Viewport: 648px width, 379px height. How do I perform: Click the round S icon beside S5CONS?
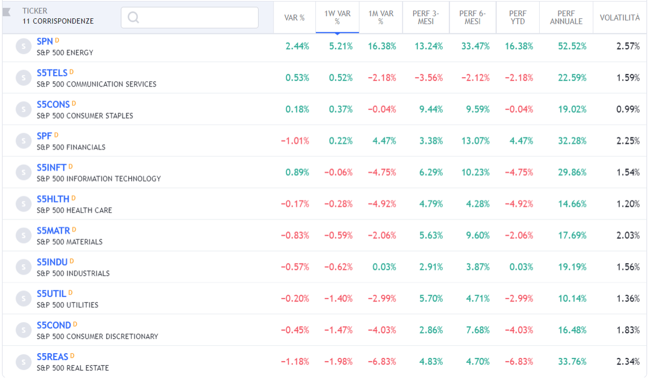pos(23,110)
